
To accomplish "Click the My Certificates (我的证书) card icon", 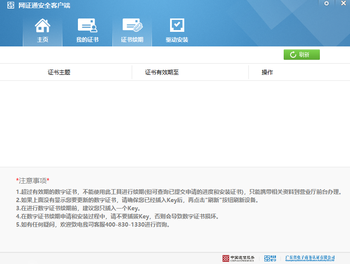I will click(87, 25).
